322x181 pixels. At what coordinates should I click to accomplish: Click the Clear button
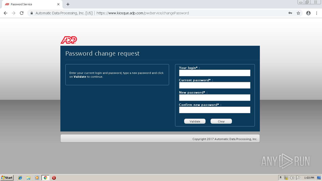[221, 121]
